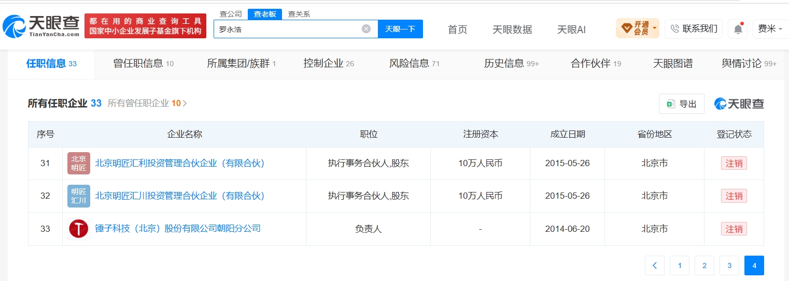Click 注销 status for row 33

(734, 229)
